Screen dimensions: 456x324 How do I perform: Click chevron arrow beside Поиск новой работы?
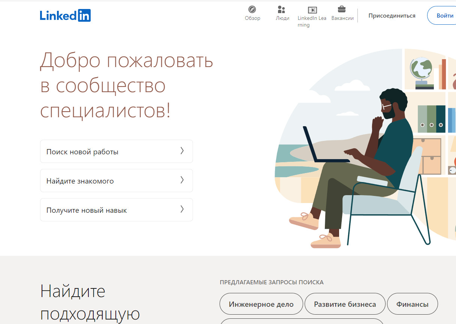tap(182, 151)
